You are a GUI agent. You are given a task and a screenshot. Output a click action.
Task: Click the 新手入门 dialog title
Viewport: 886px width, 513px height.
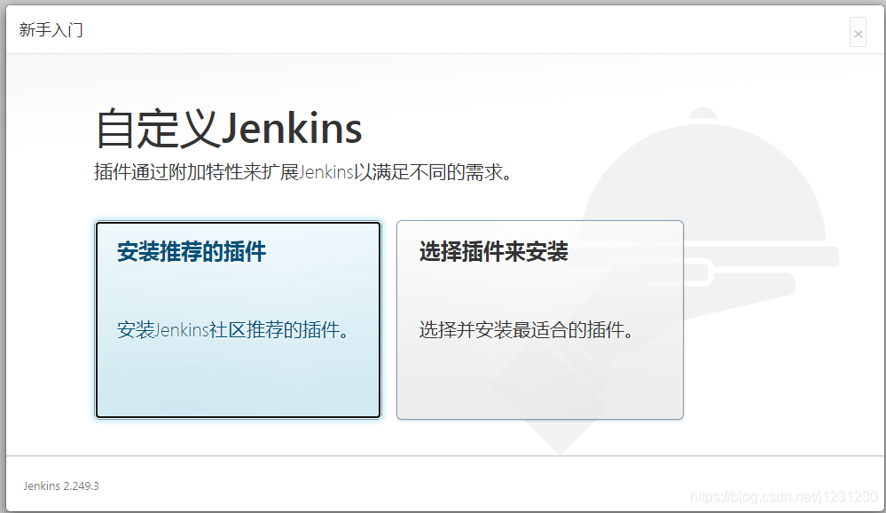[51, 30]
